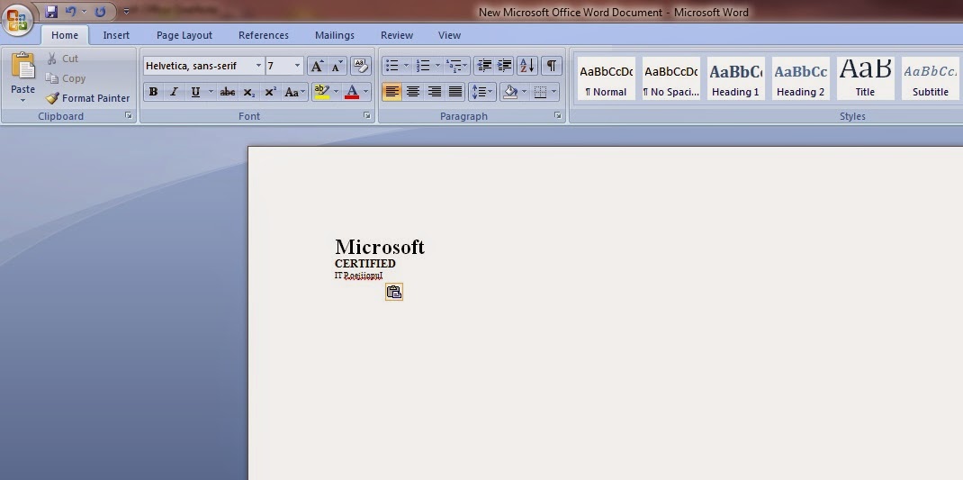Open the borders options arrow
Image resolution: width=963 pixels, height=480 pixels.
click(554, 92)
